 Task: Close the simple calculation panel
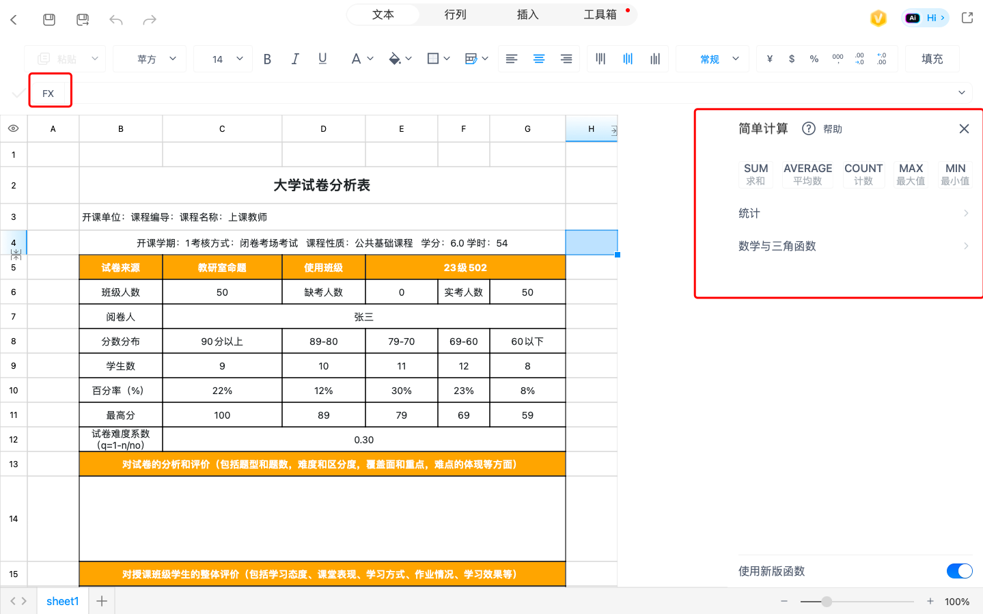[x=964, y=128]
